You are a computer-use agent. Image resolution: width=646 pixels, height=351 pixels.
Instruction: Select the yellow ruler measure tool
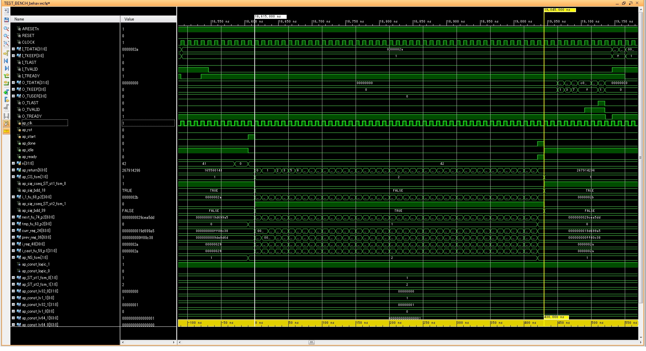point(6,131)
